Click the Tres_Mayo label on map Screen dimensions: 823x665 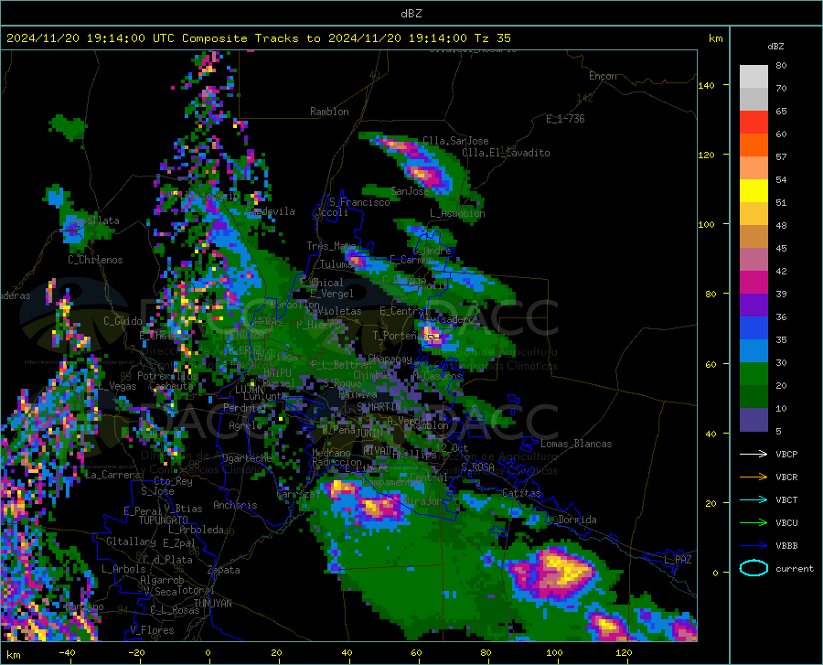[x=331, y=246]
